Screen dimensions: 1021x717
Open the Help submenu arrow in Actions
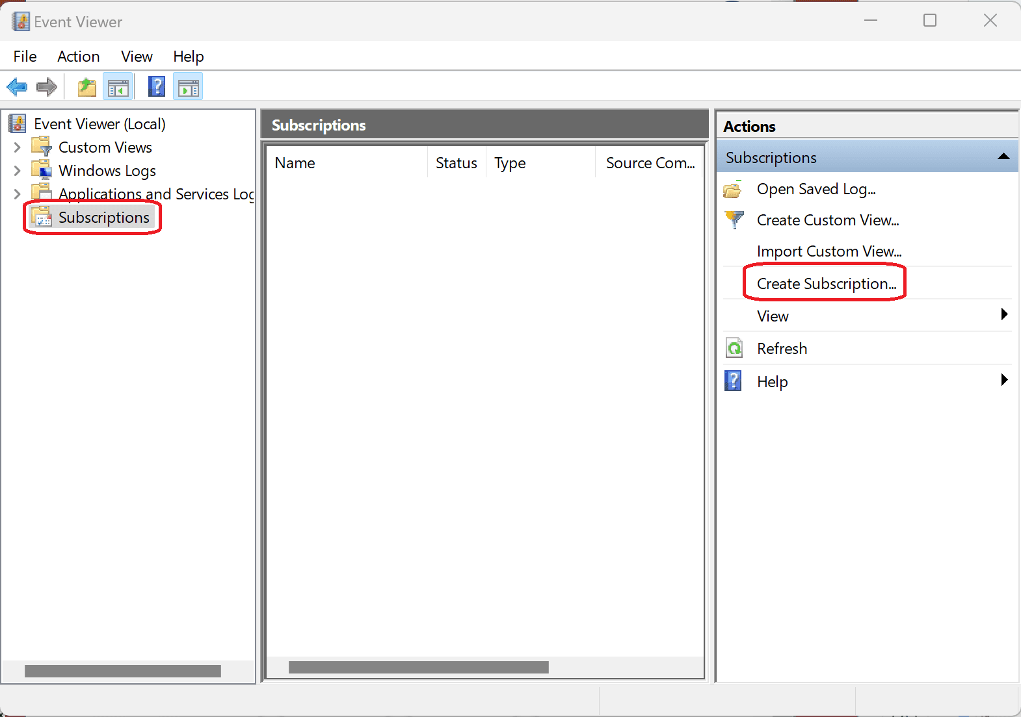pyautogui.click(x=1004, y=380)
